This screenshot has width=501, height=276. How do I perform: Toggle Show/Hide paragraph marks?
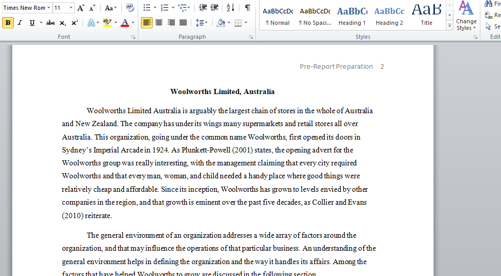248,8
